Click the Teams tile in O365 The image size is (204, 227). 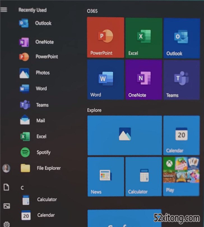[x=182, y=80]
